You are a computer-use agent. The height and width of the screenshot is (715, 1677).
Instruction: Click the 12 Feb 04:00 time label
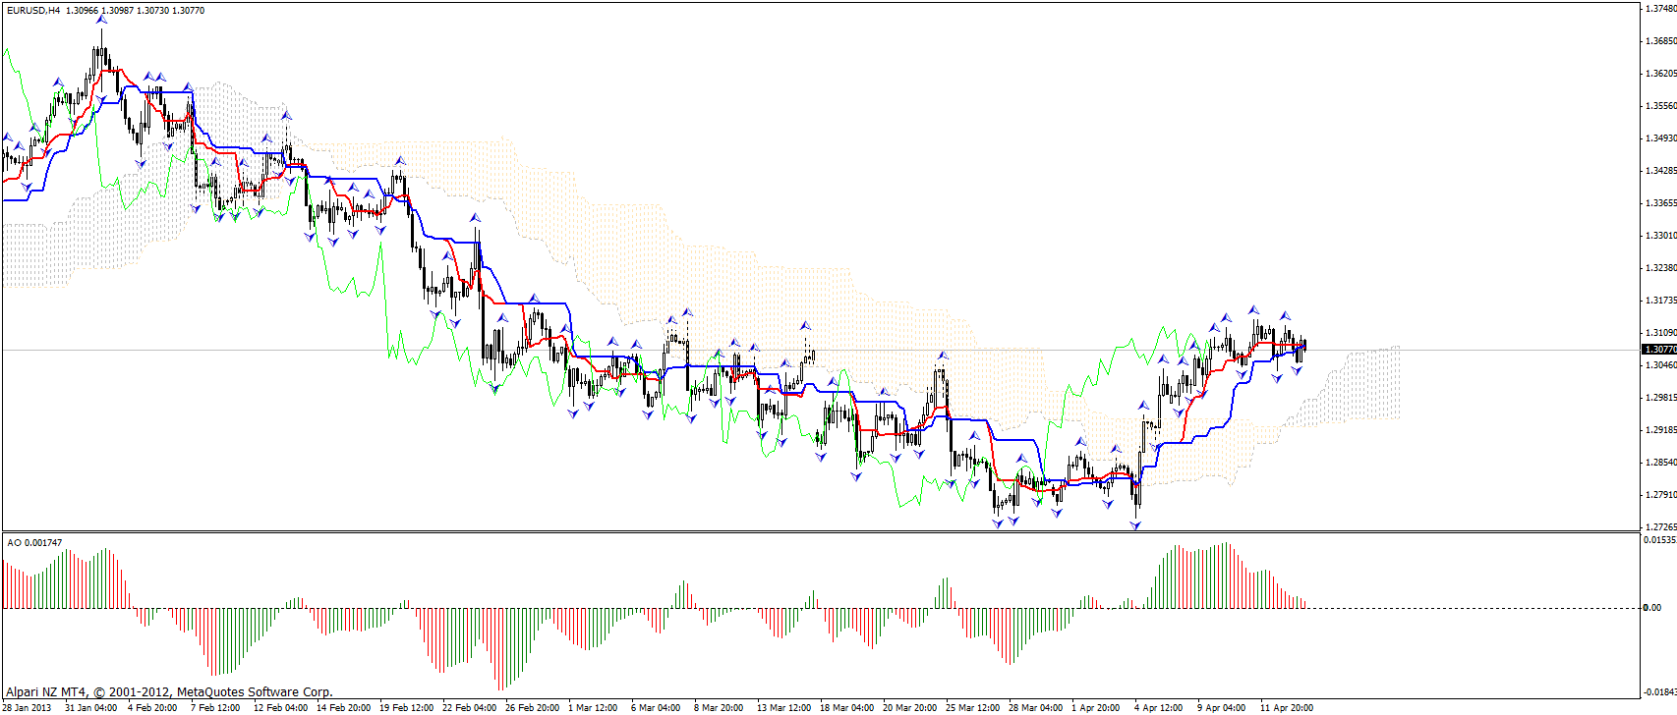[280, 708]
